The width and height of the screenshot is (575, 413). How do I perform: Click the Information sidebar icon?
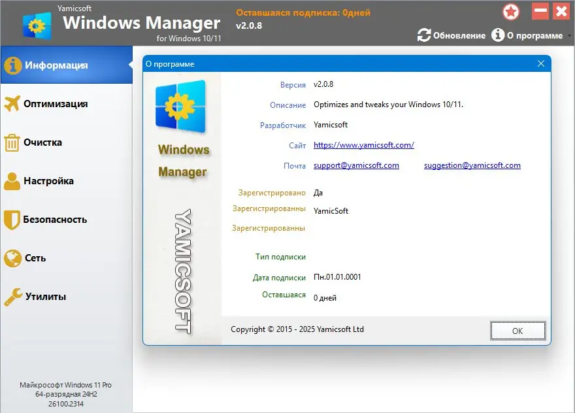coord(13,65)
